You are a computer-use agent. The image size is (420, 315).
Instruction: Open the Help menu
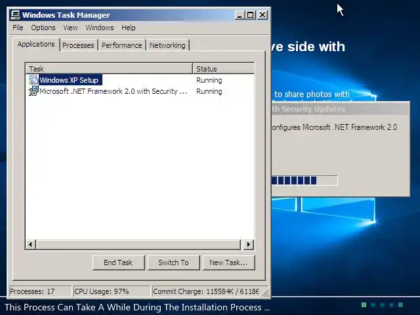129,28
